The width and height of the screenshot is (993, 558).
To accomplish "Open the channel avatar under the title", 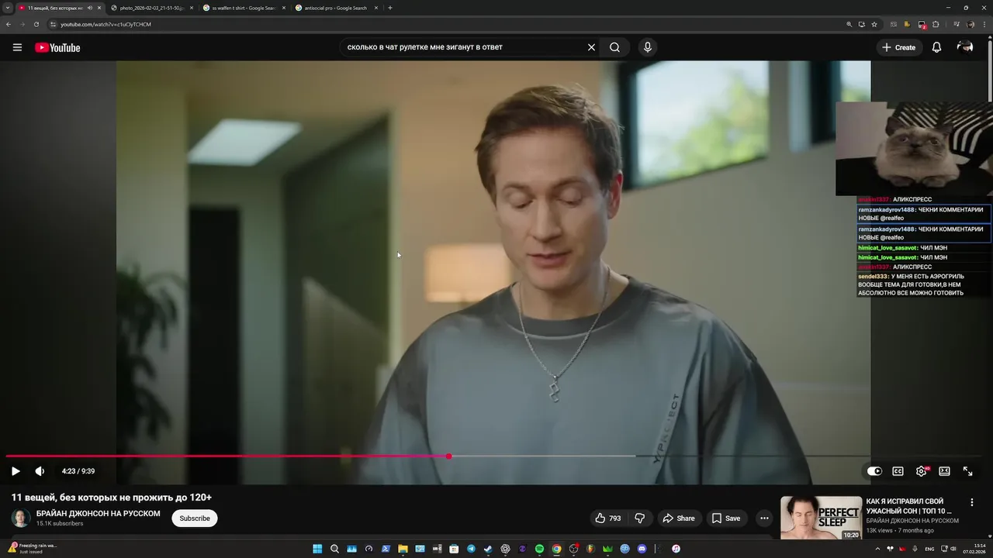I will point(21,518).
